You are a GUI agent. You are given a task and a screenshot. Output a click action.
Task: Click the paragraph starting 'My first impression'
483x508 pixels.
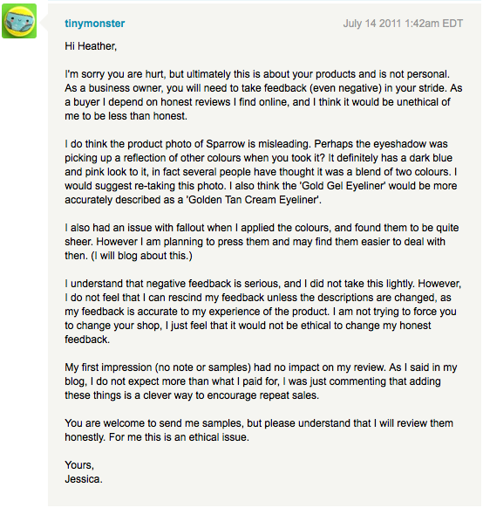[x=261, y=381]
